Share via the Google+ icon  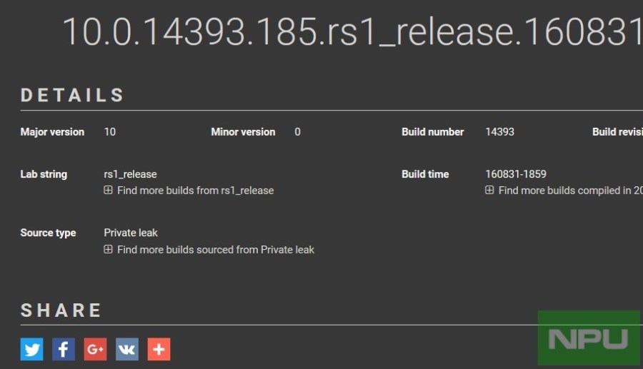[95, 349]
